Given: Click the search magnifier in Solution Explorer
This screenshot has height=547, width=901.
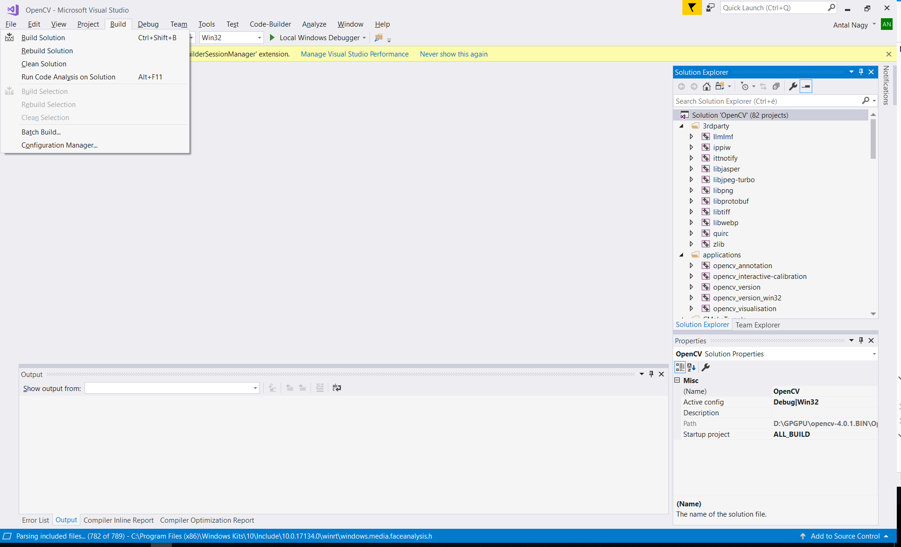Looking at the screenshot, I should point(866,101).
